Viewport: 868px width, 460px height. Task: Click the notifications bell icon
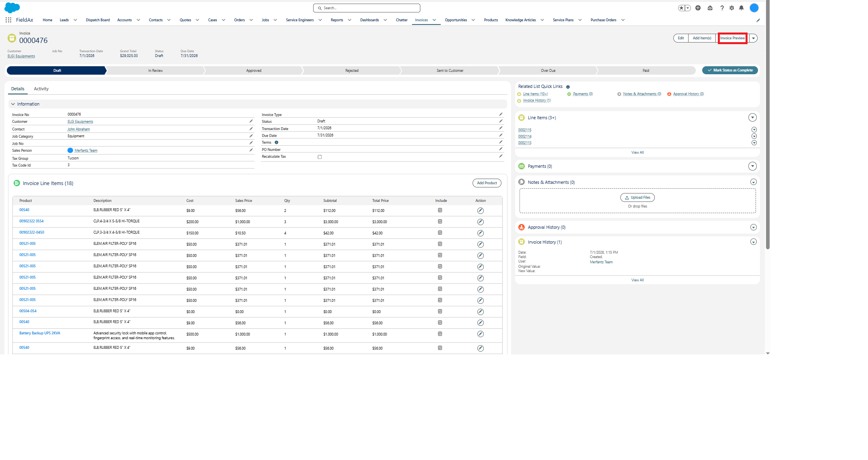pos(742,8)
